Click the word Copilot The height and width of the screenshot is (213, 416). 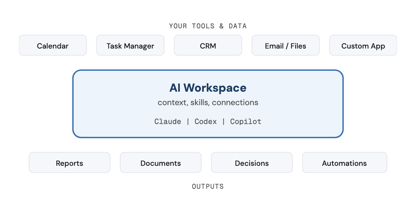(x=246, y=121)
